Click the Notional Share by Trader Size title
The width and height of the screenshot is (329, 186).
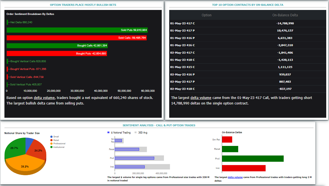(22, 133)
